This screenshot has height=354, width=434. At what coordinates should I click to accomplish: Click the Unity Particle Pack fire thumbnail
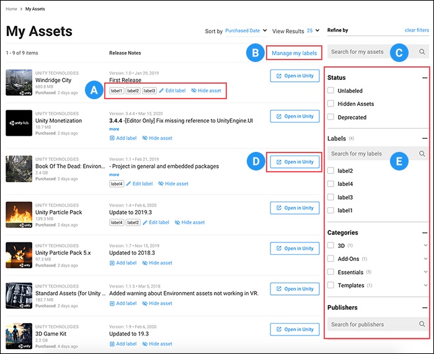coord(19,215)
